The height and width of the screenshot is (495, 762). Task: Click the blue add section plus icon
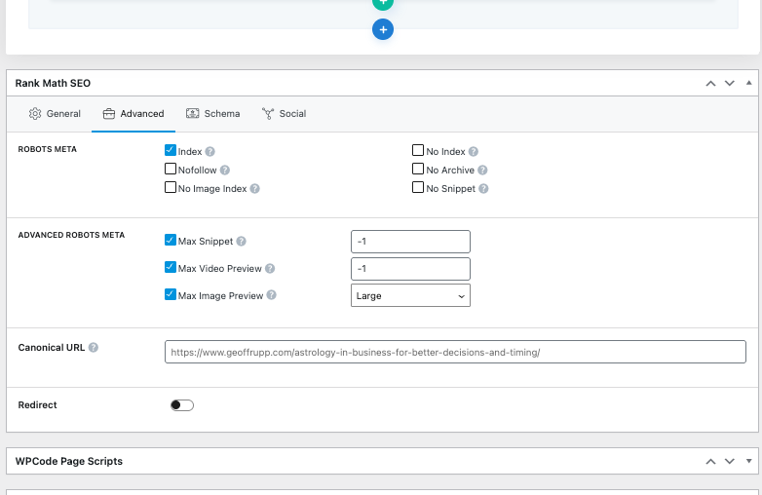tap(383, 30)
